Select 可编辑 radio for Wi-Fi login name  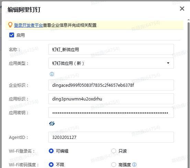(x=51, y=151)
